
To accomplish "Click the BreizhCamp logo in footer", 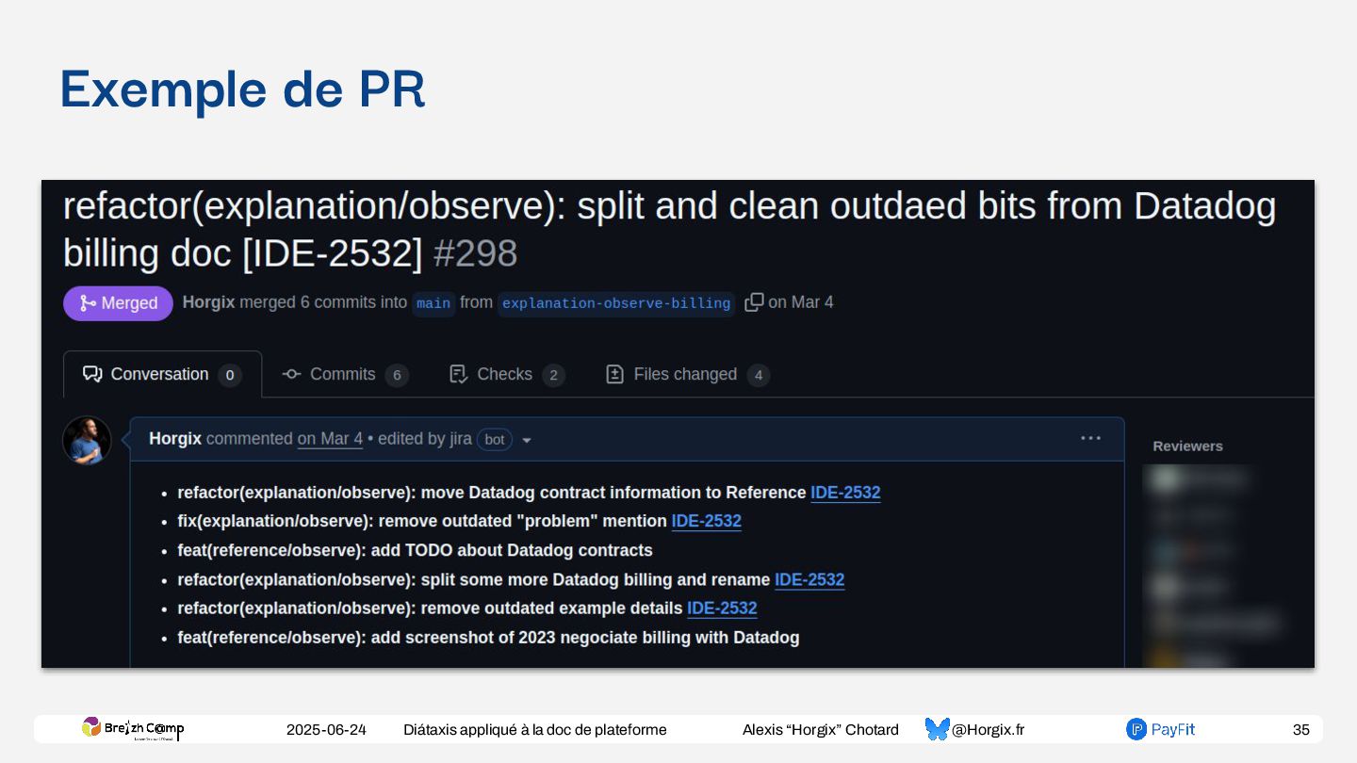I will pos(133,728).
